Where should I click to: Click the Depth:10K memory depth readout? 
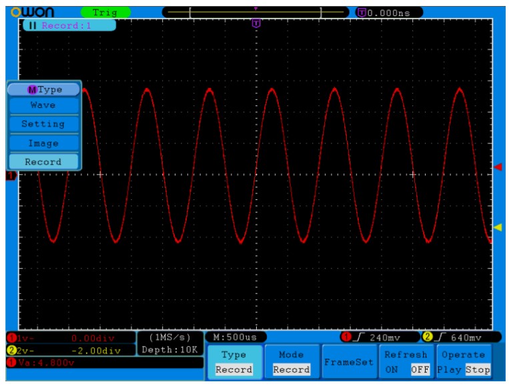click(169, 350)
